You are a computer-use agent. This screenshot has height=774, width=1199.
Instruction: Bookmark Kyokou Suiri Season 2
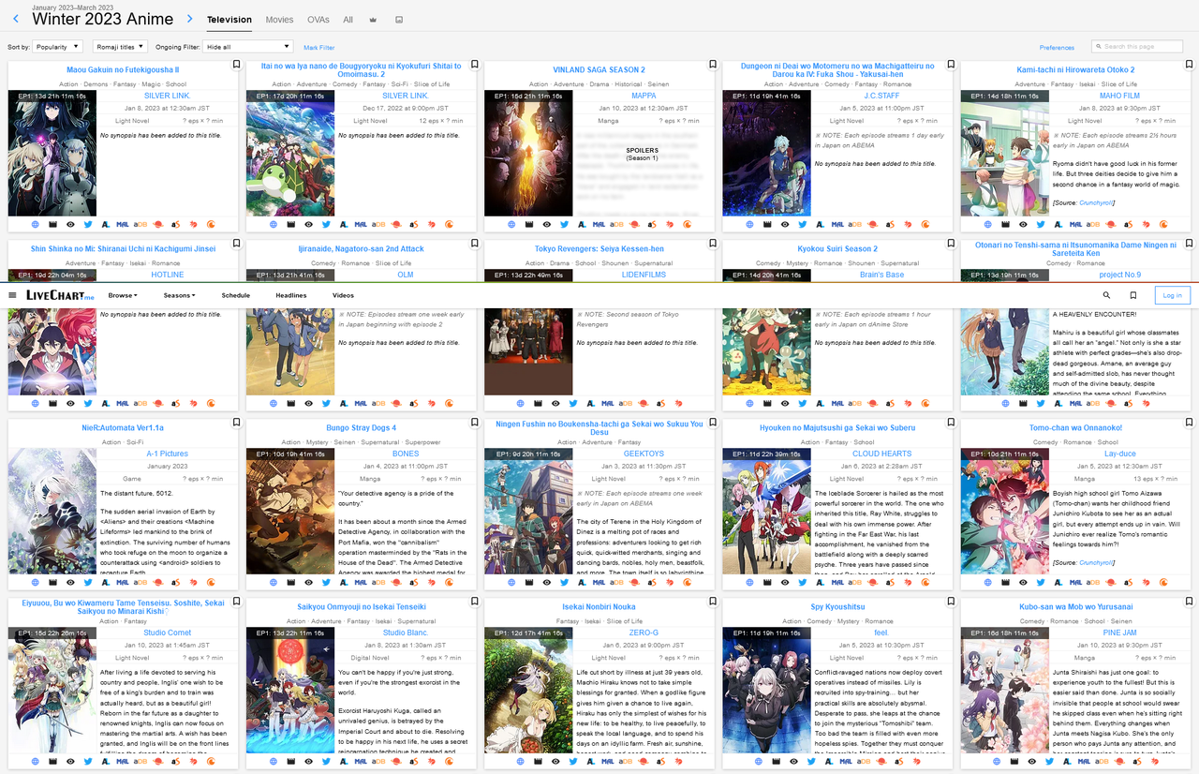(x=950, y=244)
